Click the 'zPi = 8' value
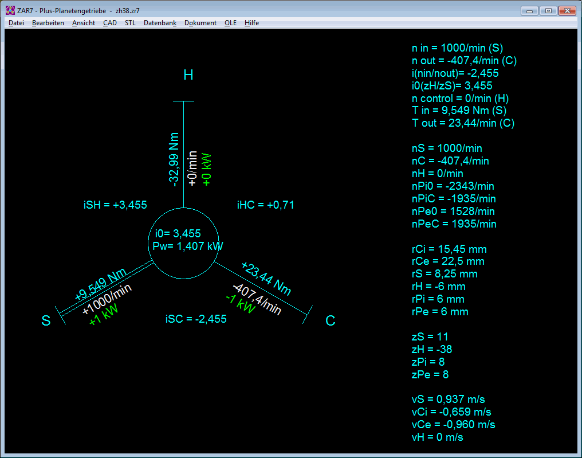Viewport: 582px width, 458px height. coord(428,362)
